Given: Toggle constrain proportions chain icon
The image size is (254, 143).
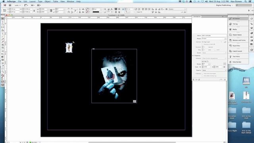Looking at the screenshot, I should tap(34, 11).
